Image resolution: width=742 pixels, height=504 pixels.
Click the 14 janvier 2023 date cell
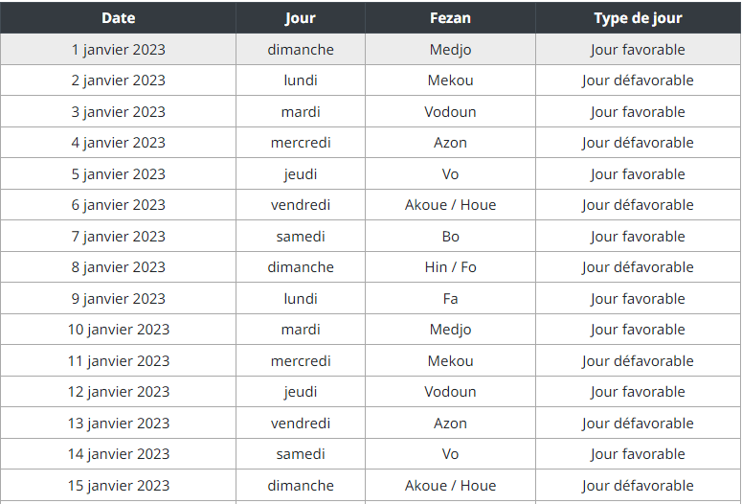[x=118, y=454]
